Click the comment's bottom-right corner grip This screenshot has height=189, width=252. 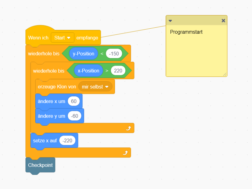(225, 74)
